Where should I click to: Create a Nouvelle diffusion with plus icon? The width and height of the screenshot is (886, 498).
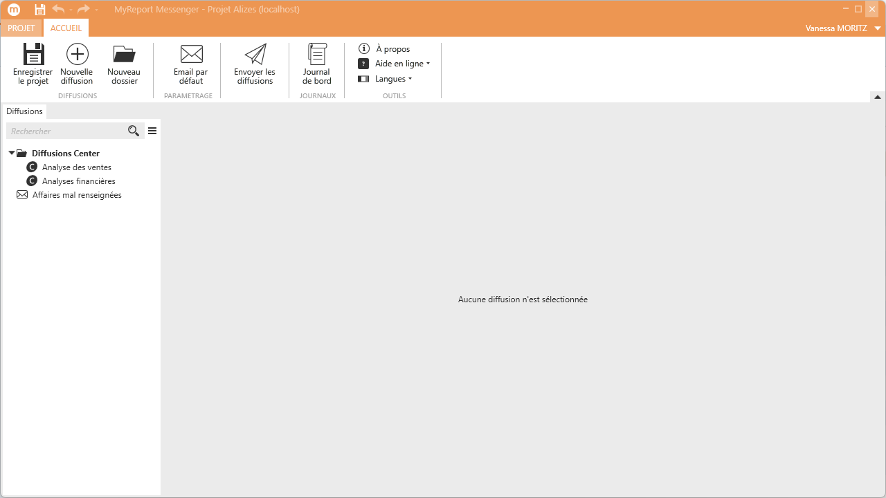(x=77, y=55)
